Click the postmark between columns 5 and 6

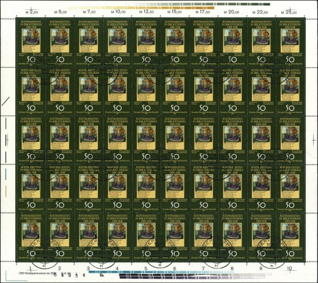pyautogui.click(x=160, y=251)
